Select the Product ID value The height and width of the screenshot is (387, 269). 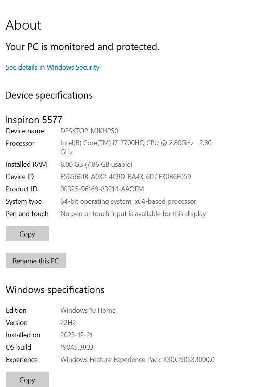click(102, 189)
